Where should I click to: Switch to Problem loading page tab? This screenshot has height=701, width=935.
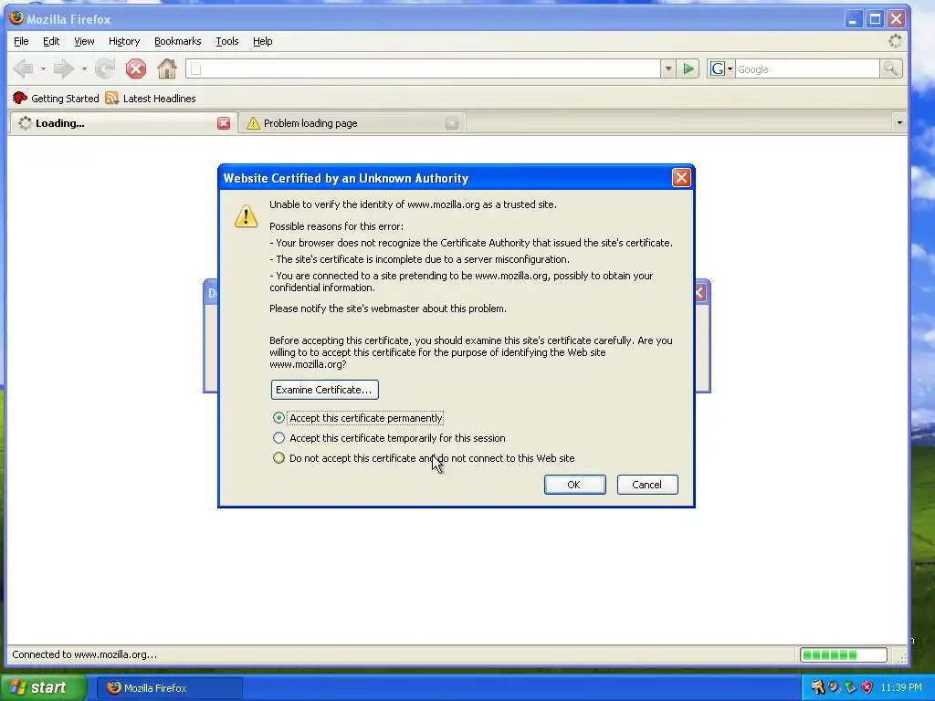(x=352, y=123)
